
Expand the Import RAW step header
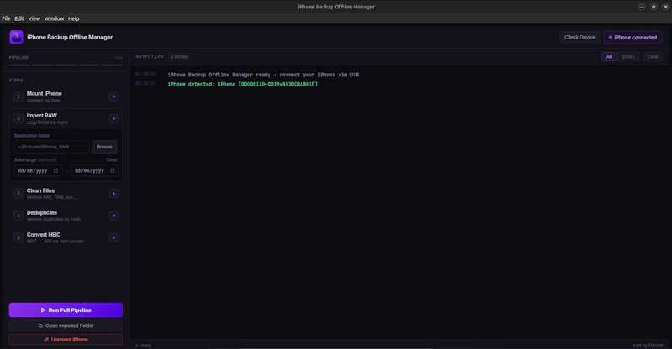[66, 118]
